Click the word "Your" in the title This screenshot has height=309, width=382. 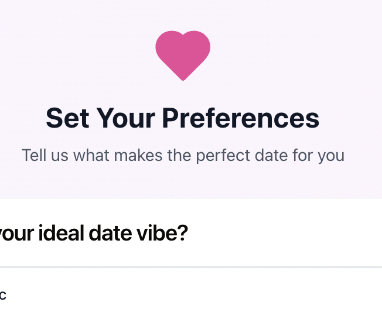126,118
